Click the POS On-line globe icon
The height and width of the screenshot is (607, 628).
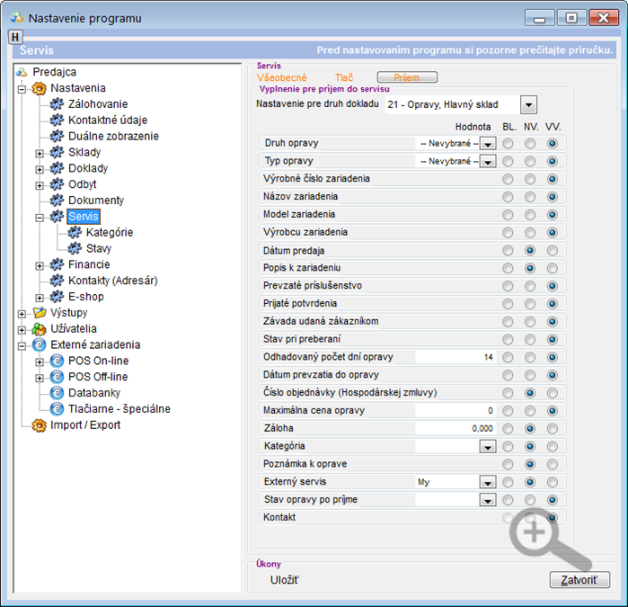(57, 361)
